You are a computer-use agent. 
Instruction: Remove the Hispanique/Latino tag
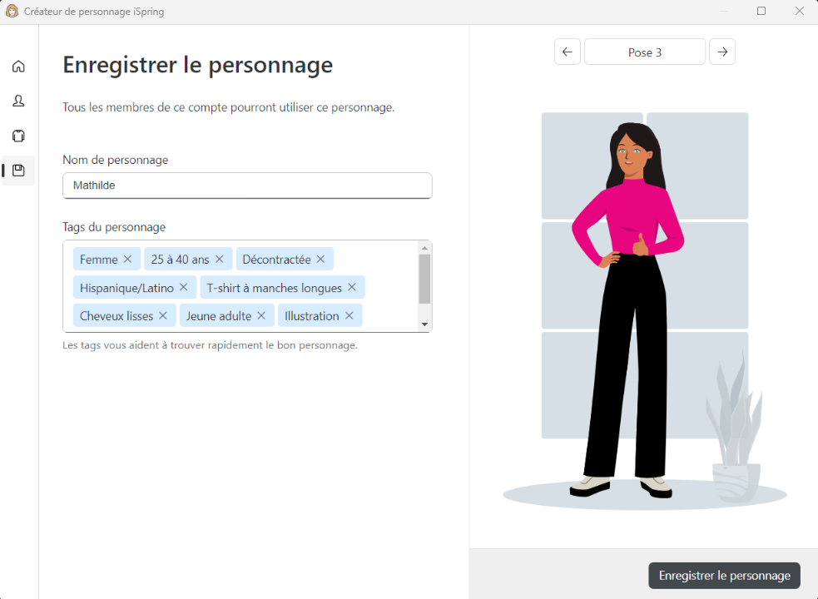[x=184, y=287]
